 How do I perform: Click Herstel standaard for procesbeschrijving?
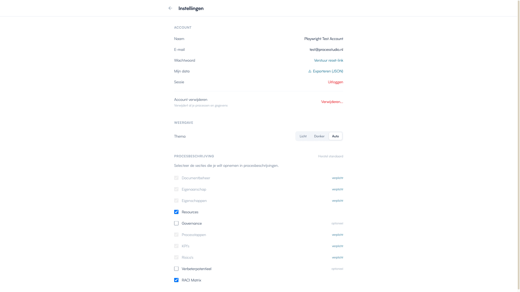point(330,156)
